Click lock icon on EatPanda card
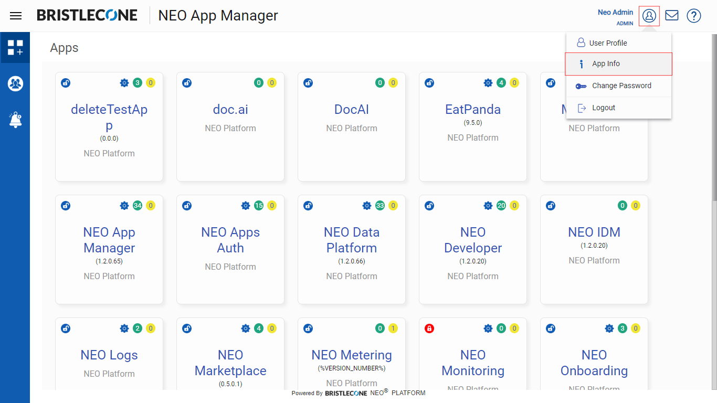Screen dimensions: 717x403 point(429,83)
